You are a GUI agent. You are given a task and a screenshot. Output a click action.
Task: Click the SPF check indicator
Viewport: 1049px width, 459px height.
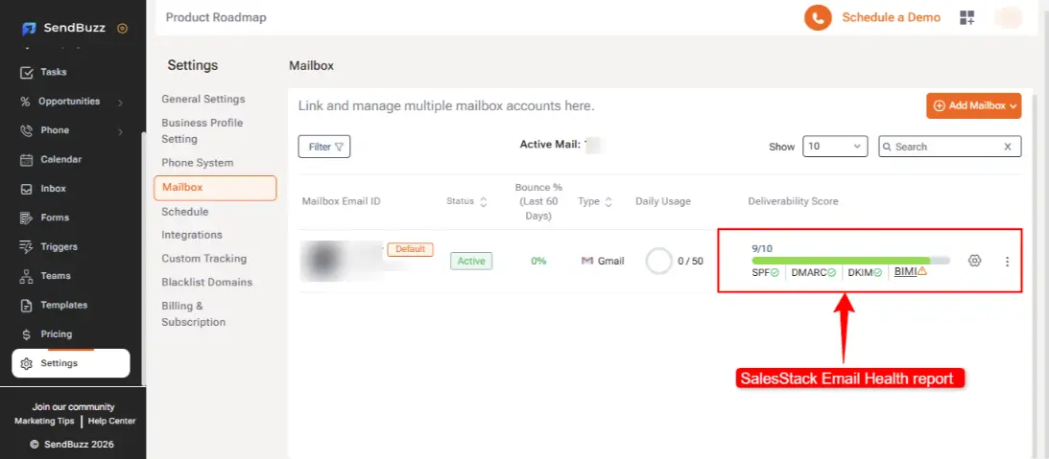(x=765, y=272)
